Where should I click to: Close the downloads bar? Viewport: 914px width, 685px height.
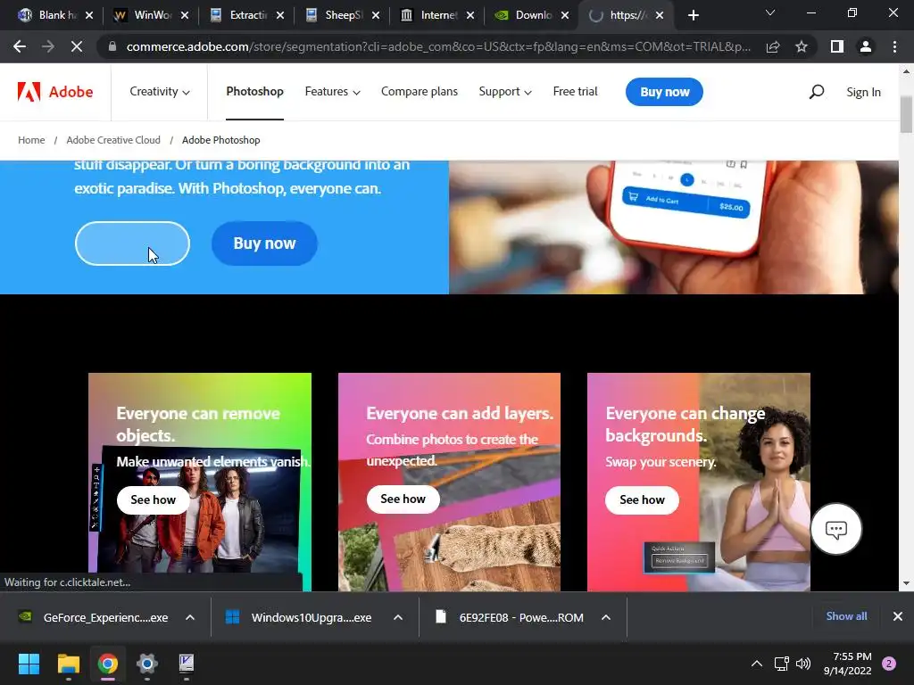coord(898,616)
